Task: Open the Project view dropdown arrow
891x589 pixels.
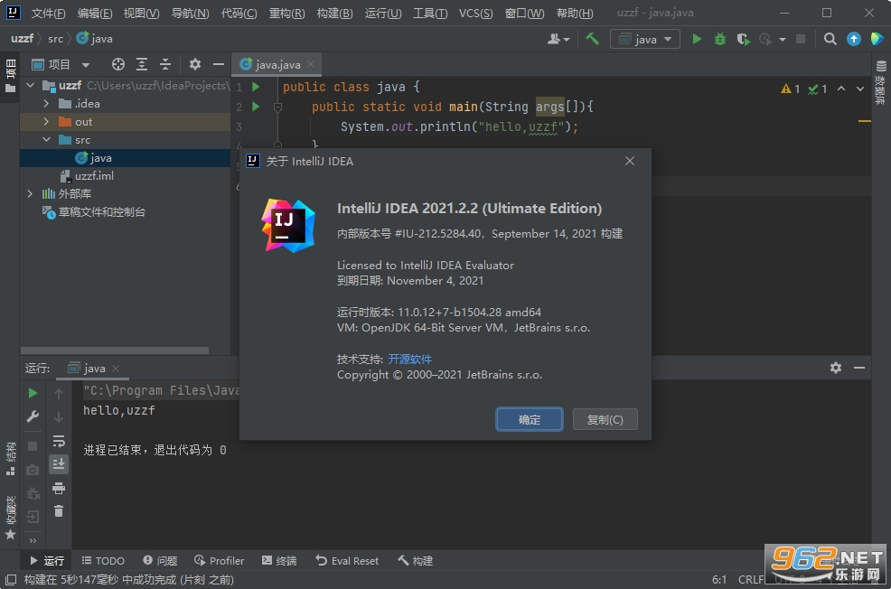Action: (85, 65)
